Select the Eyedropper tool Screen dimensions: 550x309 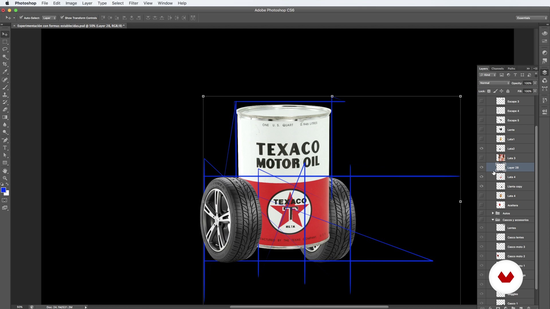5,72
